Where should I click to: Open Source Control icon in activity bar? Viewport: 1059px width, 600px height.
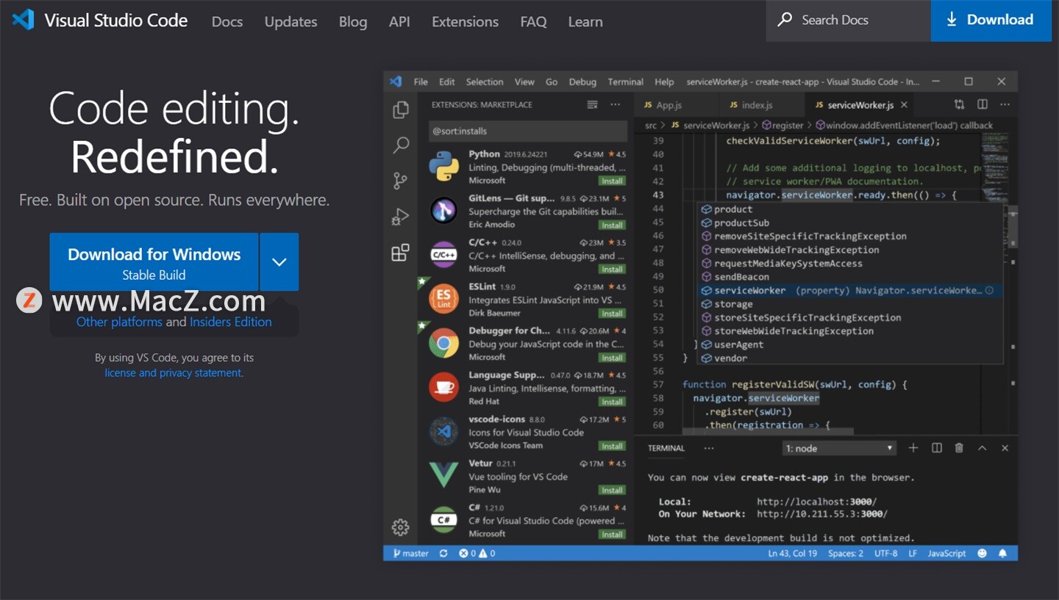pyautogui.click(x=401, y=181)
